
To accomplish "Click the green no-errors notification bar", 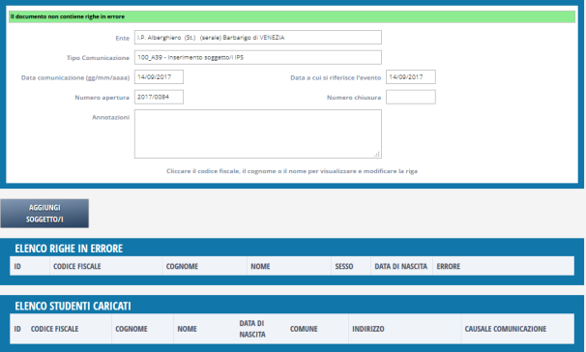I will click(292, 16).
